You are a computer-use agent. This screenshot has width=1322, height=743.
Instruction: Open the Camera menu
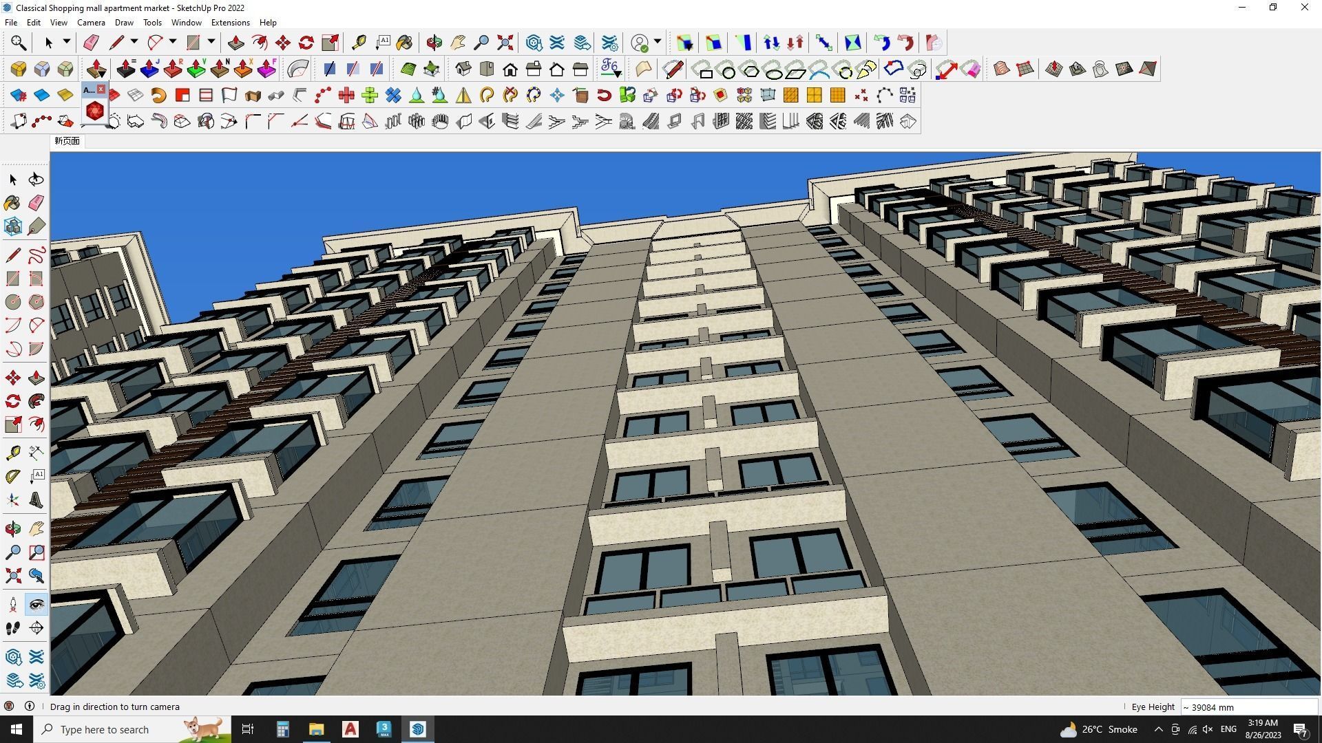pos(91,22)
